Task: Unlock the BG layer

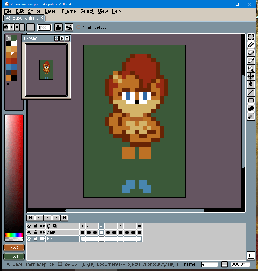Action: point(36,239)
